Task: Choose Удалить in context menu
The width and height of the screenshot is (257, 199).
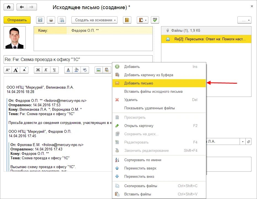Action: 159,100
